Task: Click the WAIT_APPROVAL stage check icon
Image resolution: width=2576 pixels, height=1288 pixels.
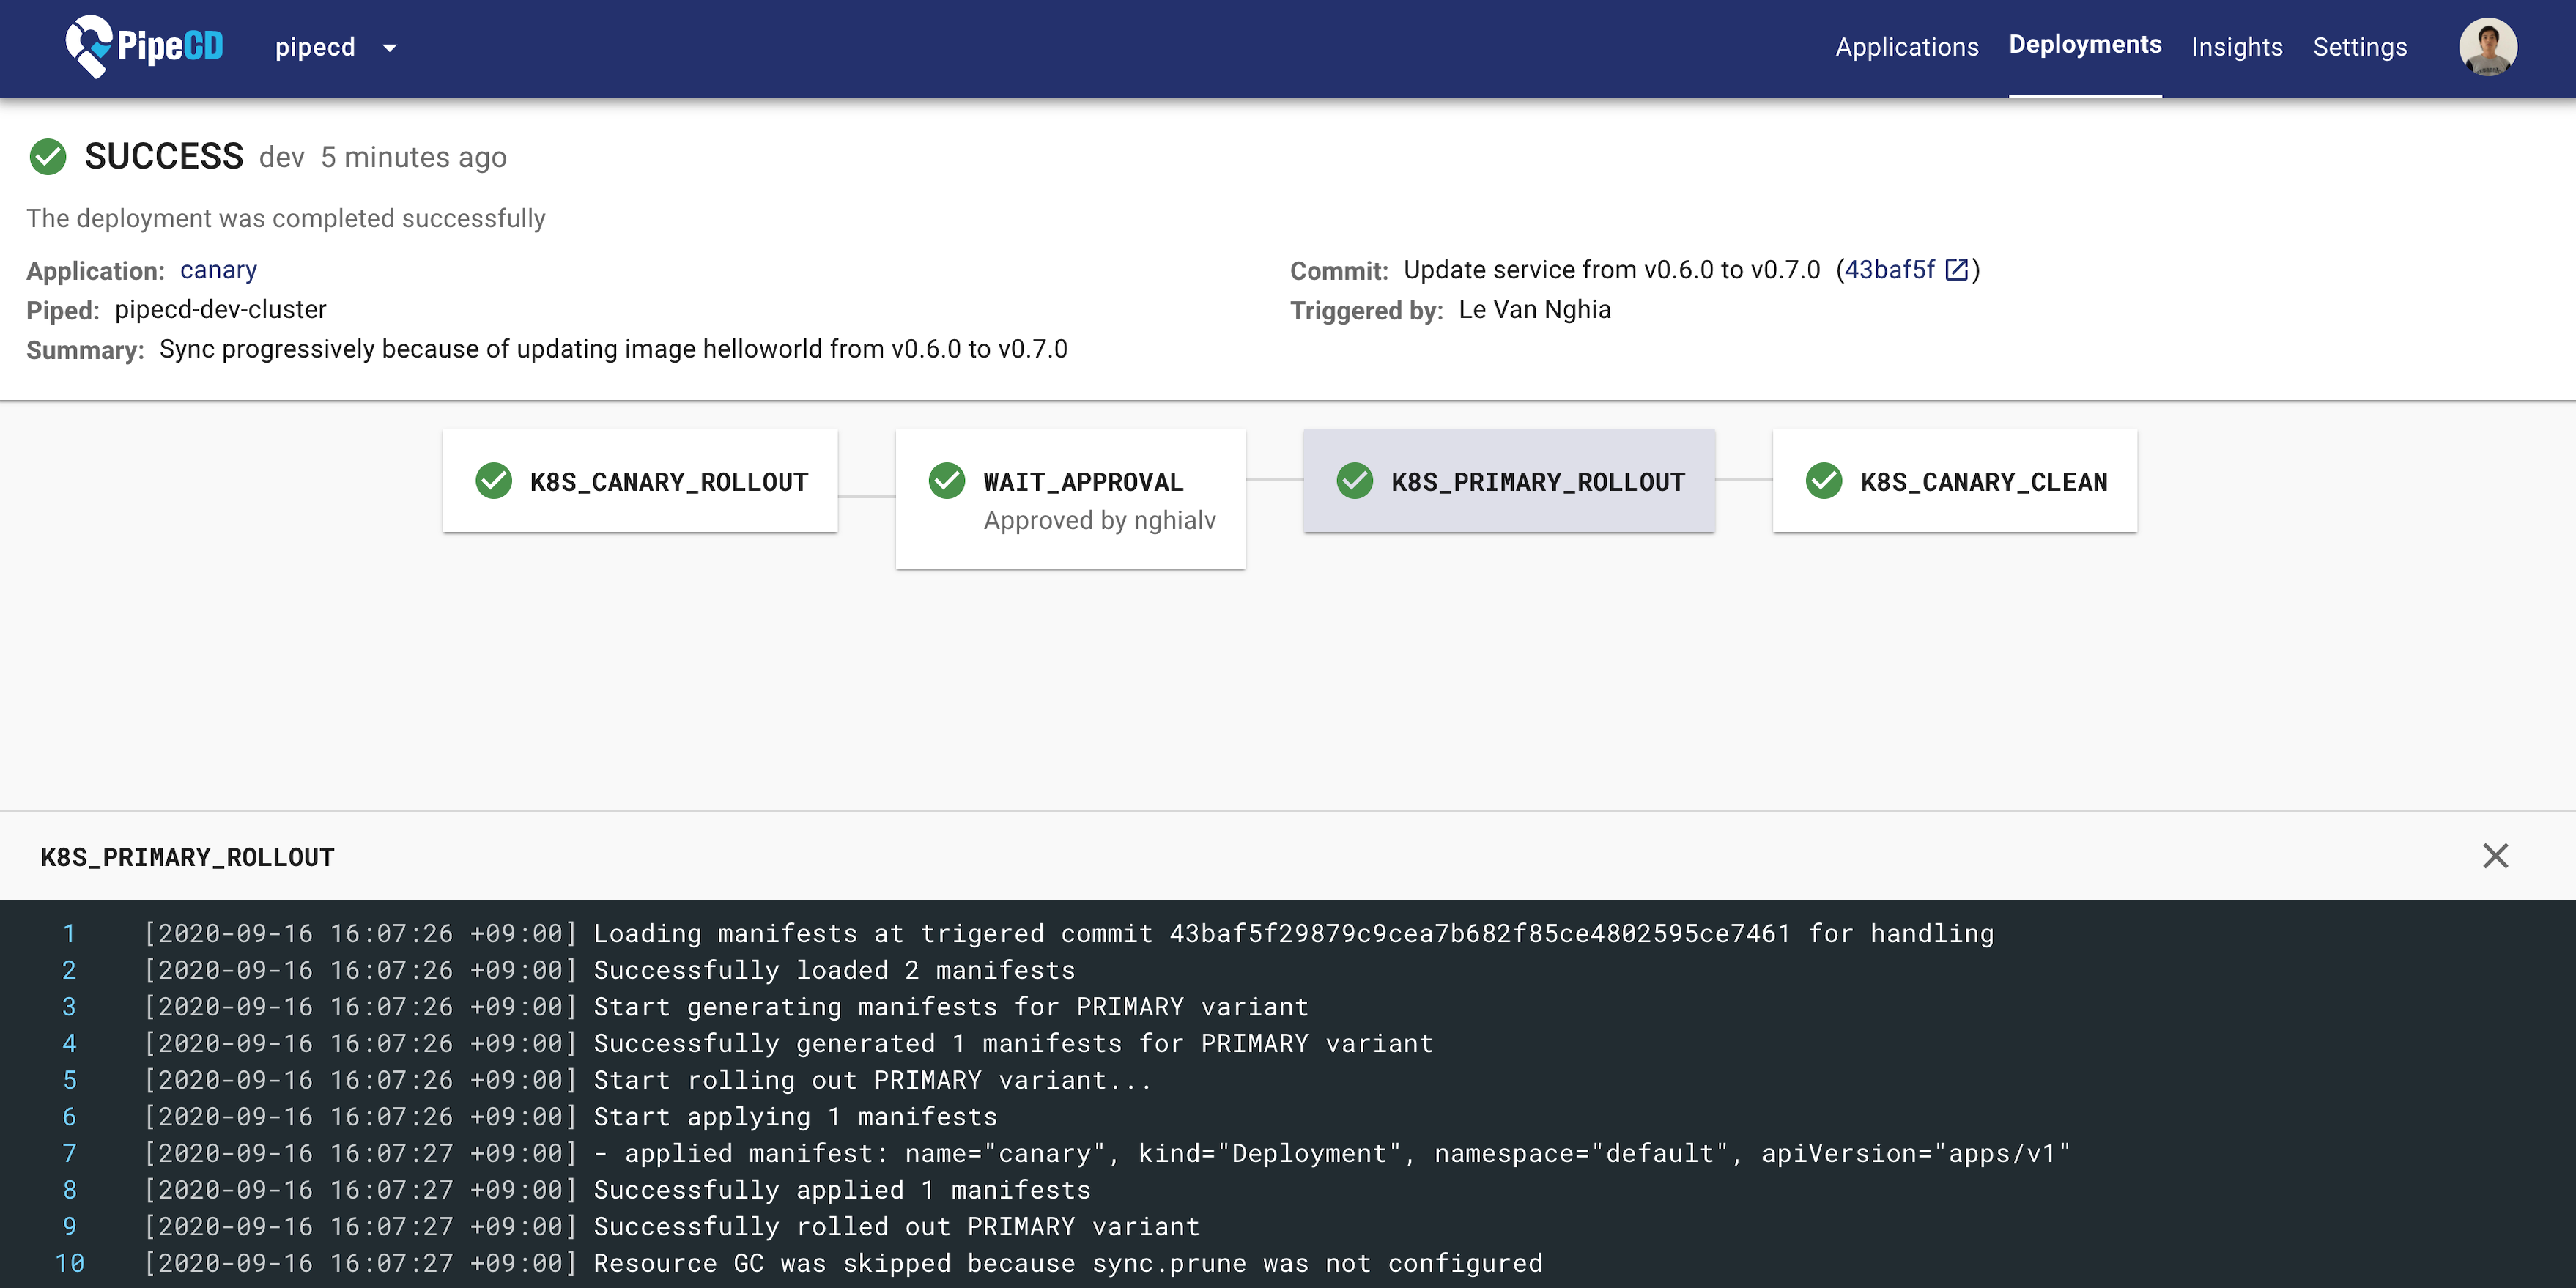Action: [x=947, y=481]
